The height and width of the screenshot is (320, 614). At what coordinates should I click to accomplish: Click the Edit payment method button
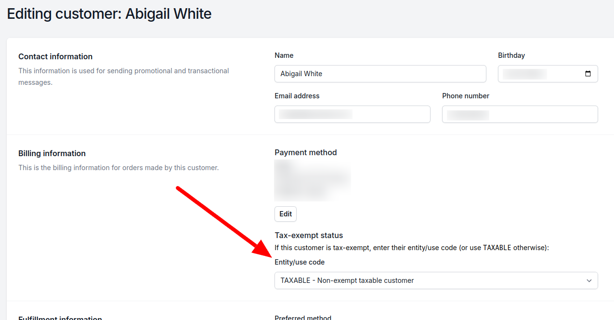286,214
